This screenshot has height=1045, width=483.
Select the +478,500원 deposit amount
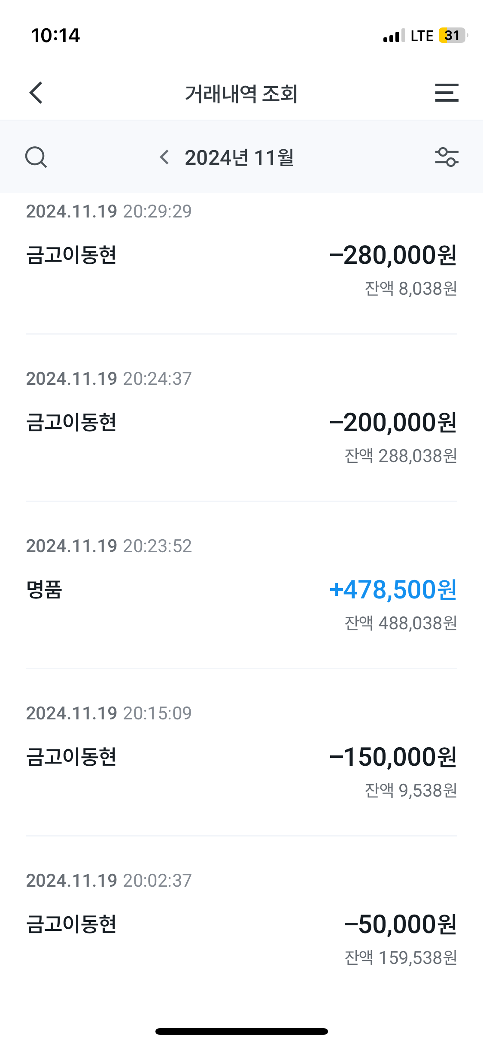393,589
